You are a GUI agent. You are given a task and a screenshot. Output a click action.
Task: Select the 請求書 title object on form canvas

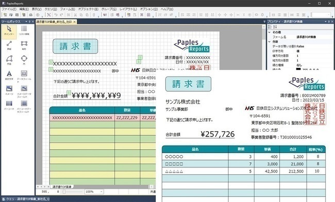click(x=75, y=46)
